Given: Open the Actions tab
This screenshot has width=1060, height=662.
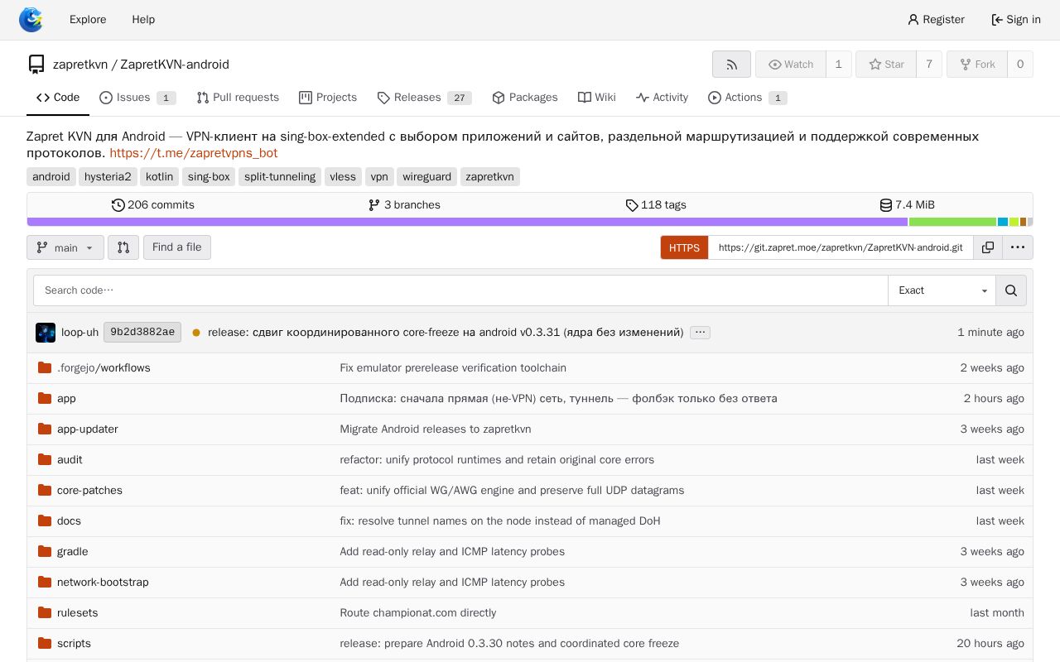Looking at the screenshot, I should click(748, 98).
